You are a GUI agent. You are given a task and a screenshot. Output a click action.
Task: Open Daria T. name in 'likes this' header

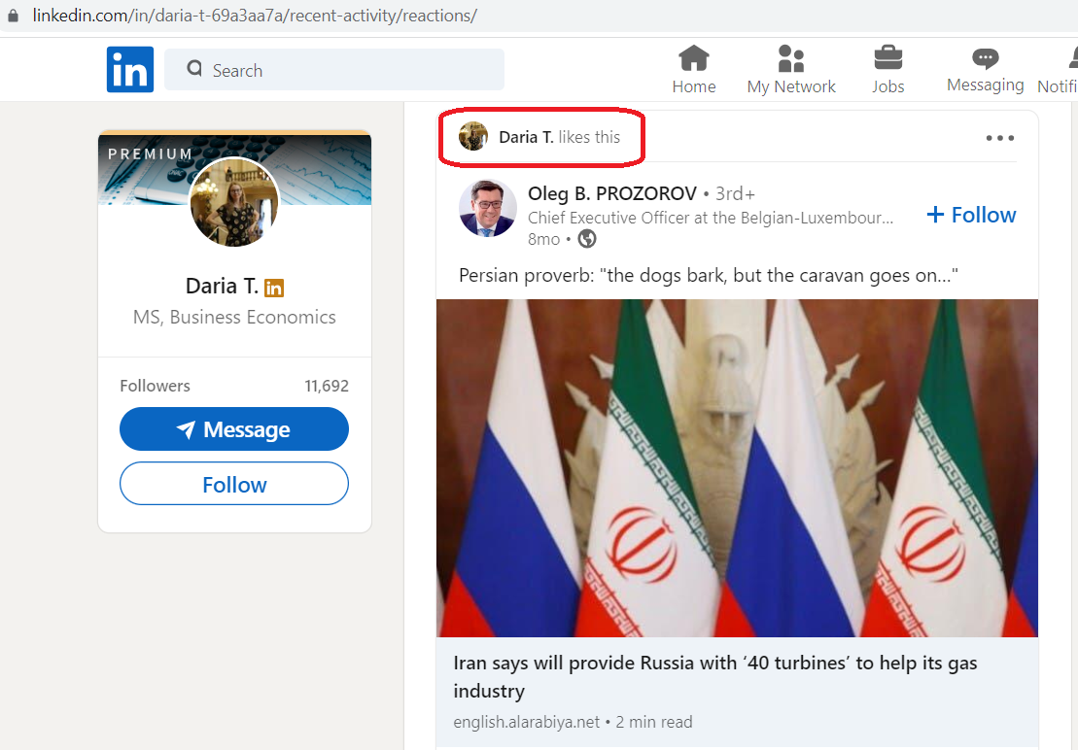click(526, 137)
